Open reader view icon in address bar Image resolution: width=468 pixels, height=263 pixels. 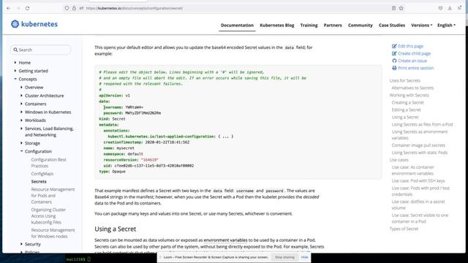coord(393,8)
